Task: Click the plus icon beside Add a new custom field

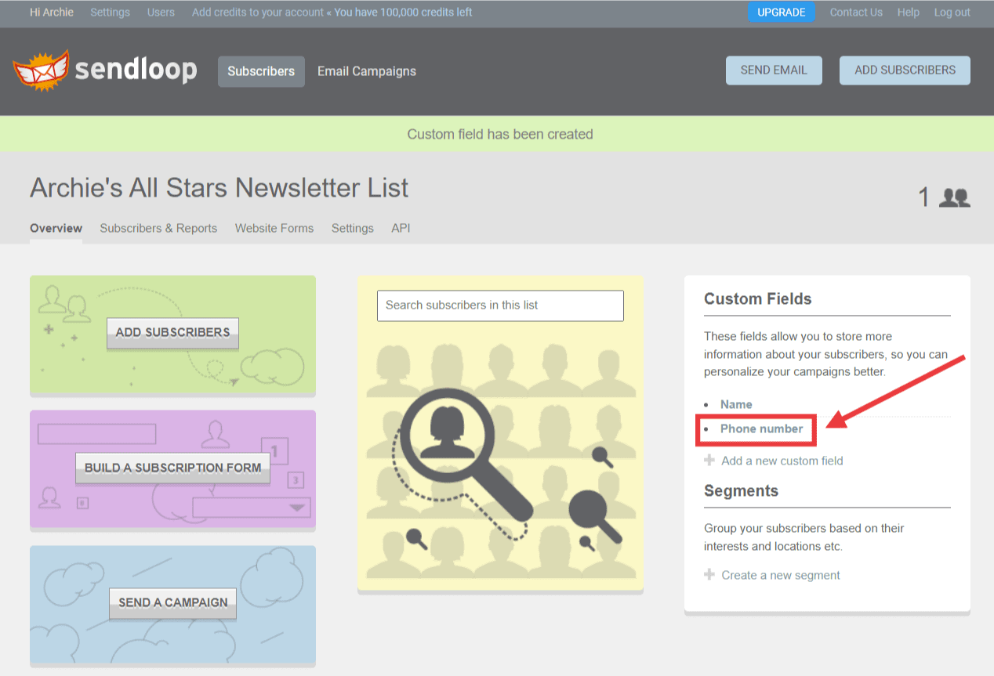Action: (x=709, y=461)
